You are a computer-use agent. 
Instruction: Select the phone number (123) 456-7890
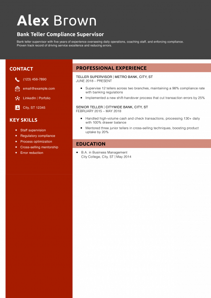pos(35,79)
